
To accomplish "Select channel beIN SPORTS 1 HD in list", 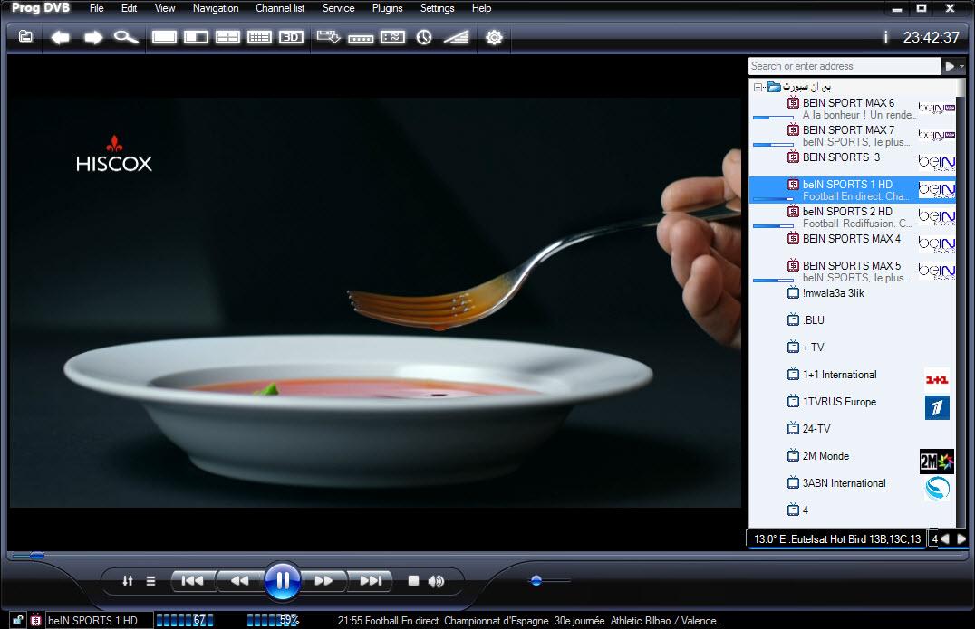I will [x=852, y=190].
